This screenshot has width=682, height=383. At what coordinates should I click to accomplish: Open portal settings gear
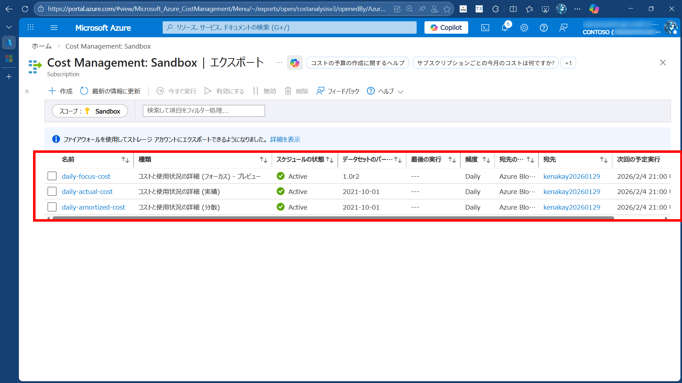click(x=524, y=28)
